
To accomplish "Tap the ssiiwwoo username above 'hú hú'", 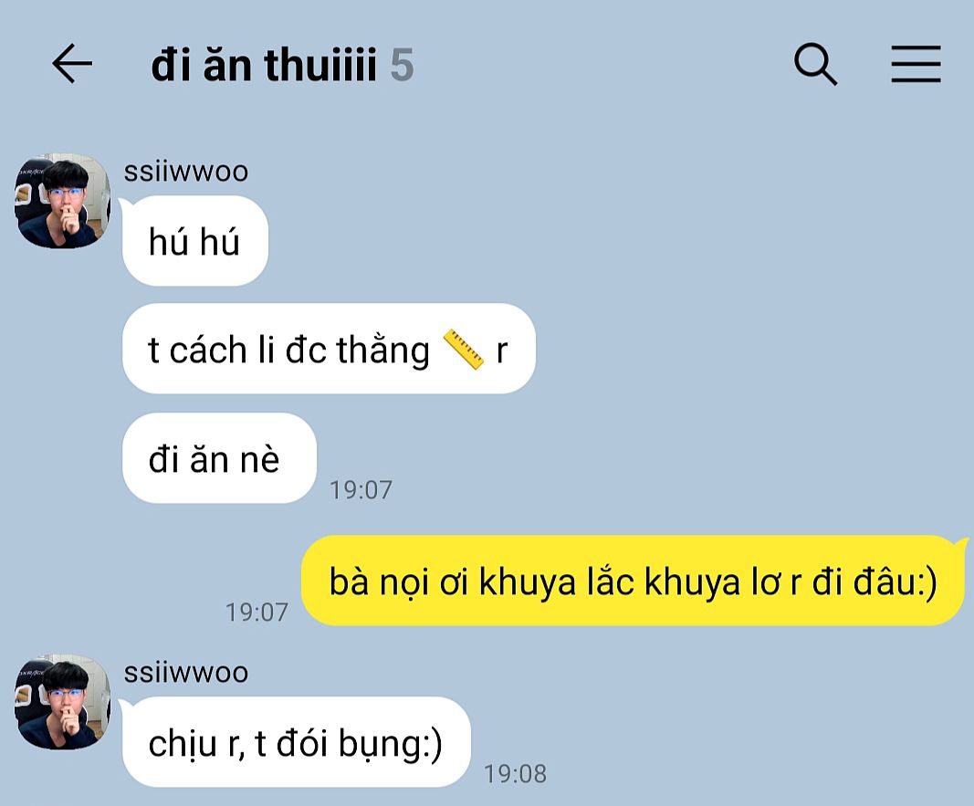I will pos(185,172).
